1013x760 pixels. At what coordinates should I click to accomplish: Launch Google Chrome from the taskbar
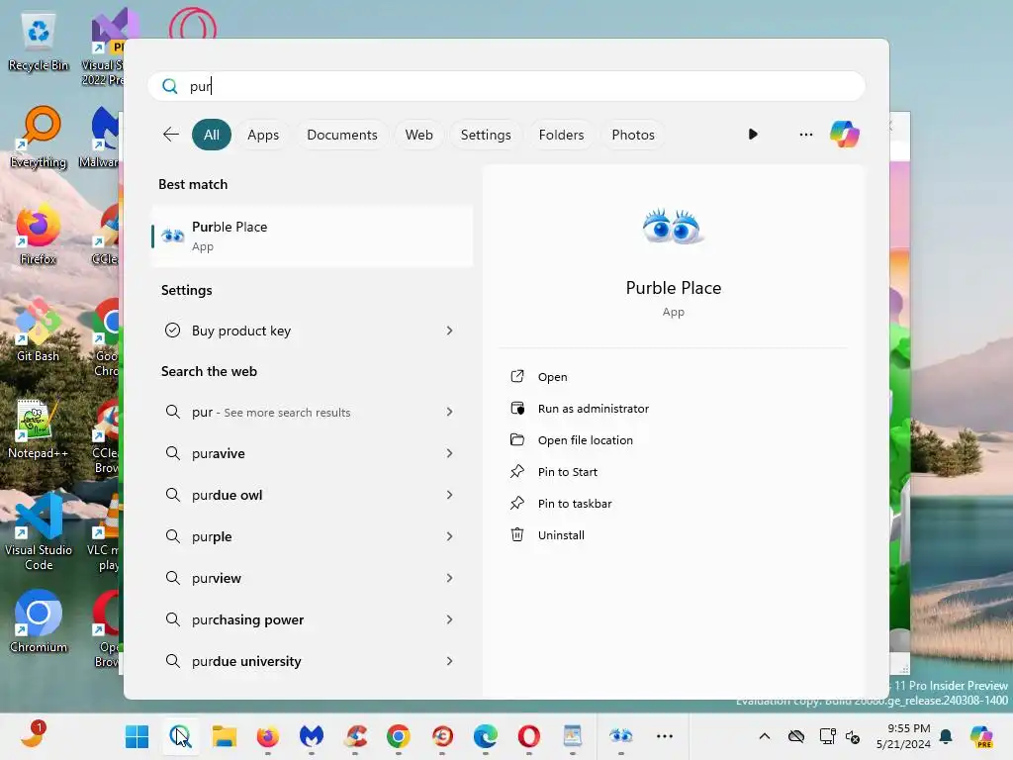399,736
